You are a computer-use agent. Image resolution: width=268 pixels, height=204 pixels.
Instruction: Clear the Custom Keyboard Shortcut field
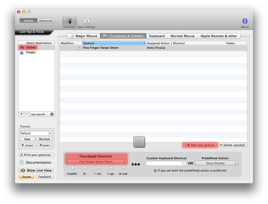tap(183, 164)
